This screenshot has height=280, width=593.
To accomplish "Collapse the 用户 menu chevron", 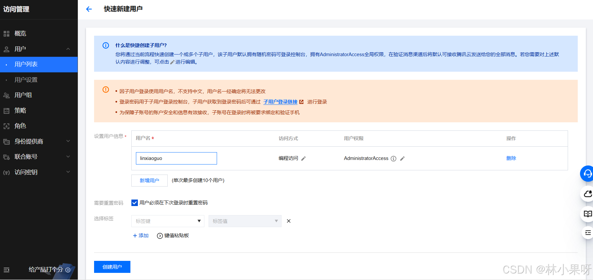I will [x=68, y=49].
